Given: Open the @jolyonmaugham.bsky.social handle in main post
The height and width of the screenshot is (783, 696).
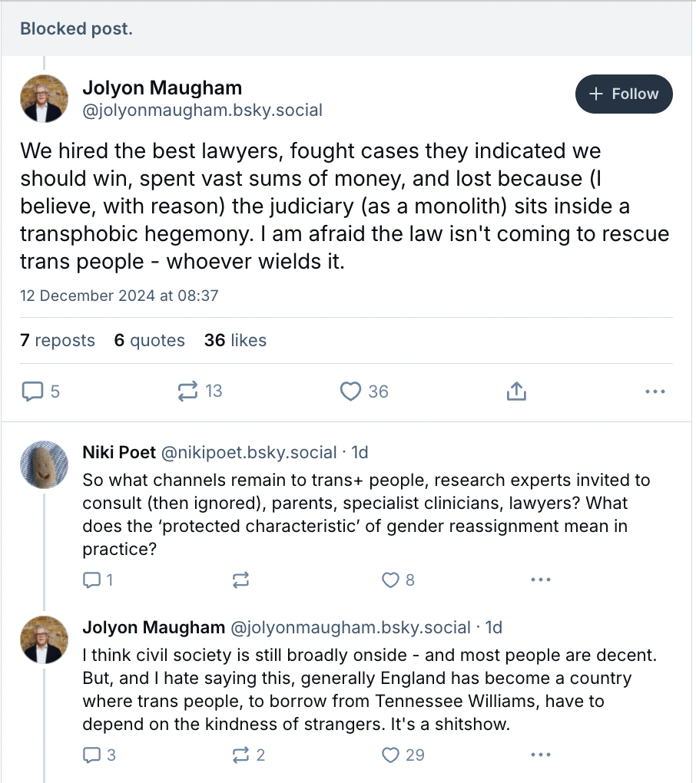Looking at the screenshot, I should pyautogui.click(x=202, y=111).
